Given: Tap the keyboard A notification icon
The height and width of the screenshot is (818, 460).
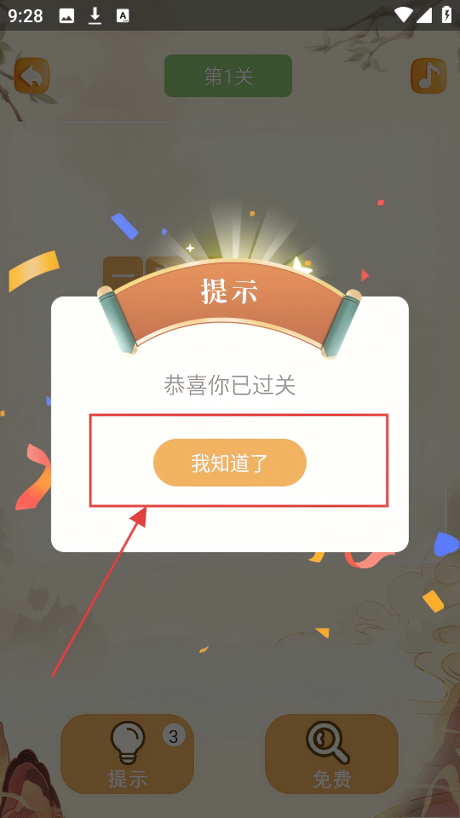Looking at the screenshot, I should [x=123, y=15].
